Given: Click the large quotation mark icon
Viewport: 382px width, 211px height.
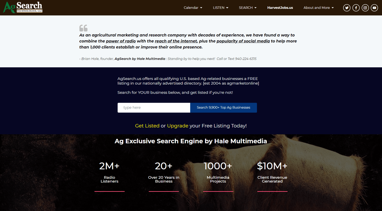Looking at the screenshot, I should 83,28.
